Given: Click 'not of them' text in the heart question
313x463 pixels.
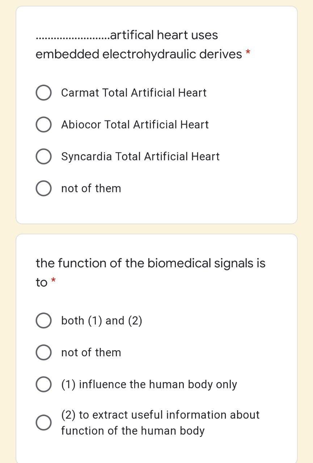Looking at the screenshot, I should (x=91, y=188).
